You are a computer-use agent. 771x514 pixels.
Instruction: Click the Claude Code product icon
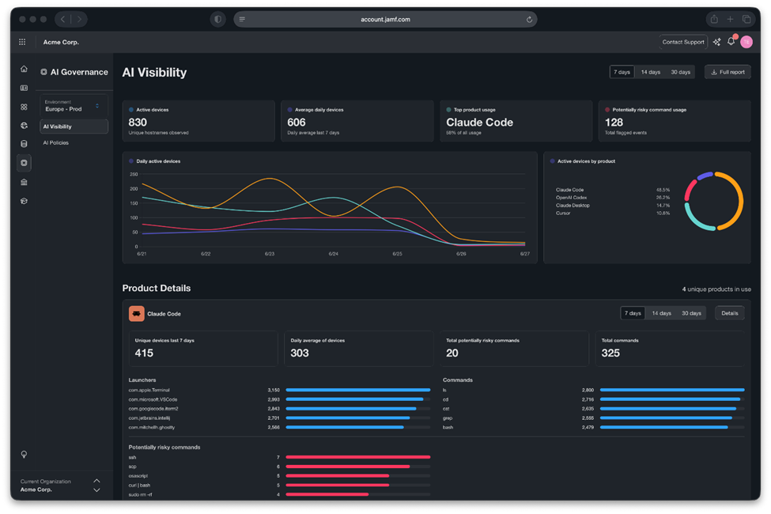click(137, 313)
